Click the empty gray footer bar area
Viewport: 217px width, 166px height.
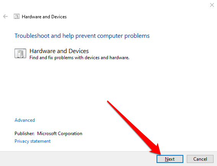[77, 159]
